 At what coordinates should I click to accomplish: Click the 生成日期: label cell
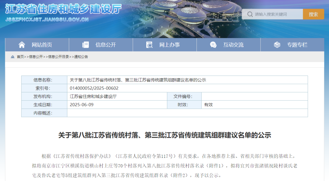point(44,105)
